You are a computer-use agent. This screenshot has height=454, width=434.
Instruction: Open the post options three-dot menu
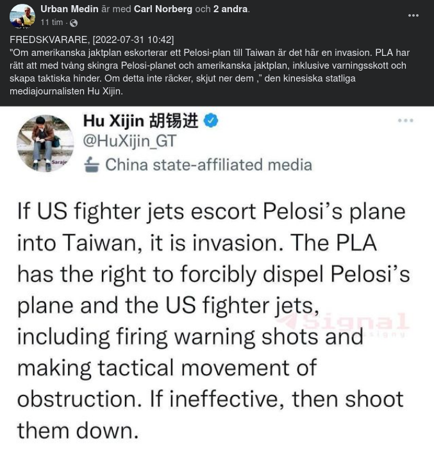(x=413, y=15)
